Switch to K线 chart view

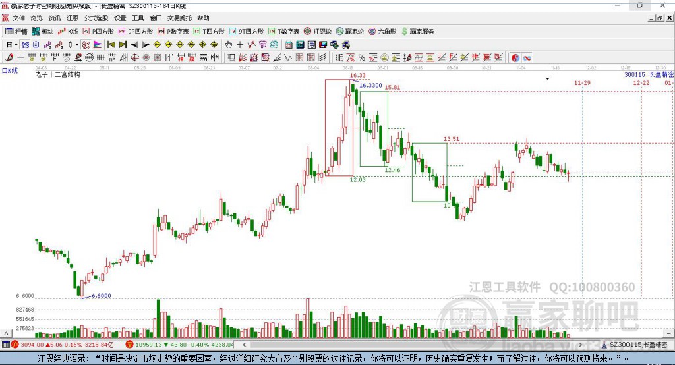(x=68, y=32)
